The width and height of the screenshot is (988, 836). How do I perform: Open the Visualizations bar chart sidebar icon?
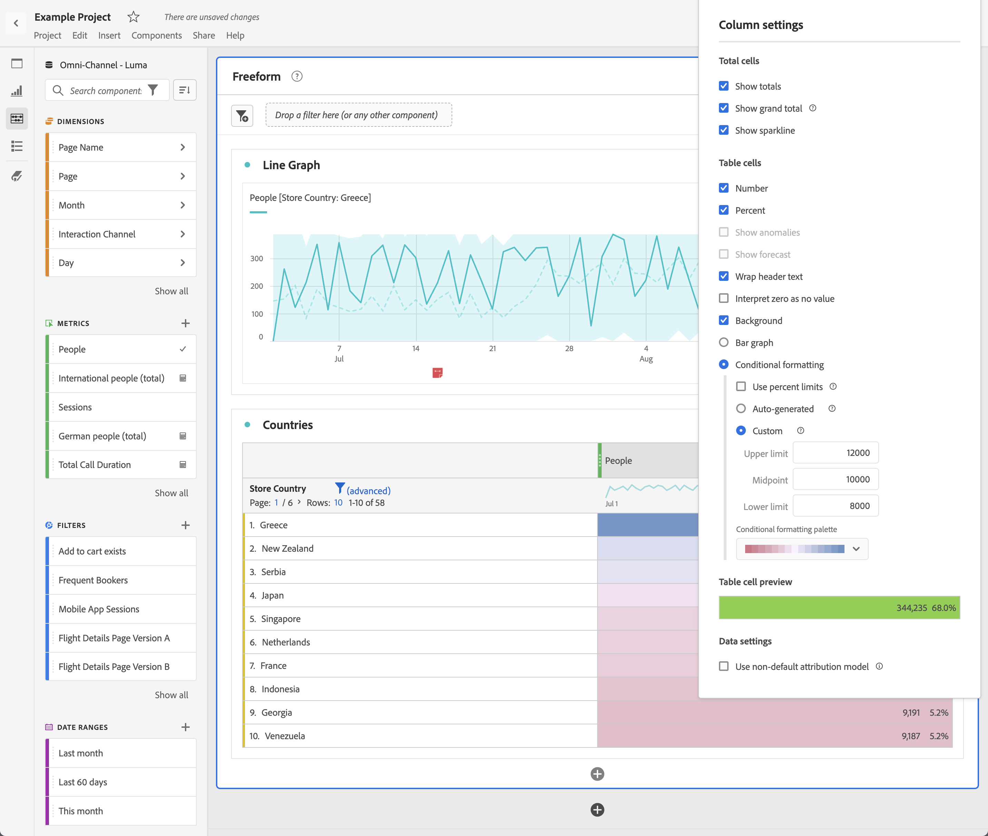tap(17, 91)
